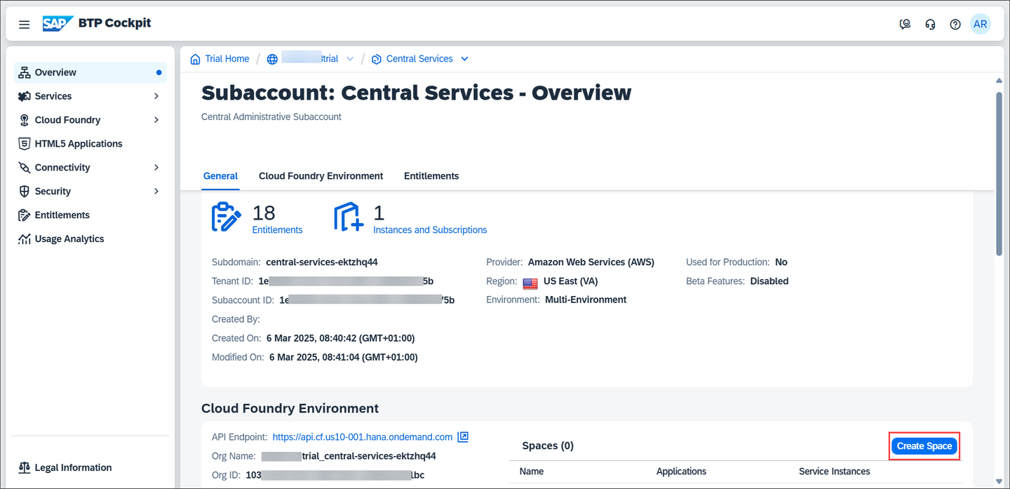
Task: Expand the Services navigation item
Action: [156, 96]
